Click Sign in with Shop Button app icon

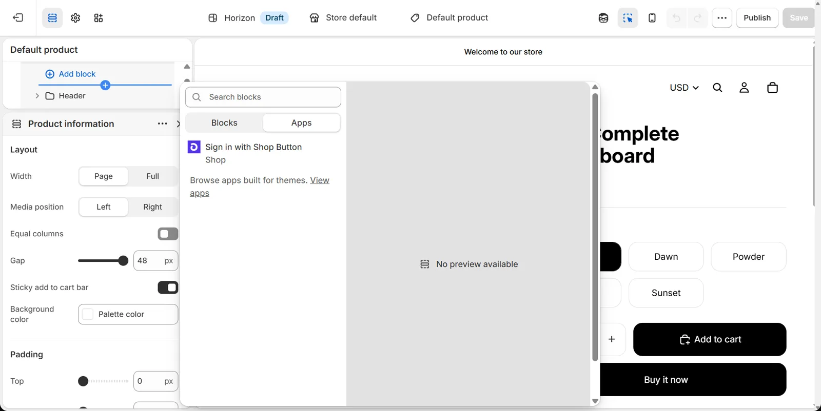(194, 147)
